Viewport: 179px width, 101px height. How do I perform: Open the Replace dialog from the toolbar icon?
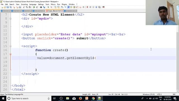(44, 7)
